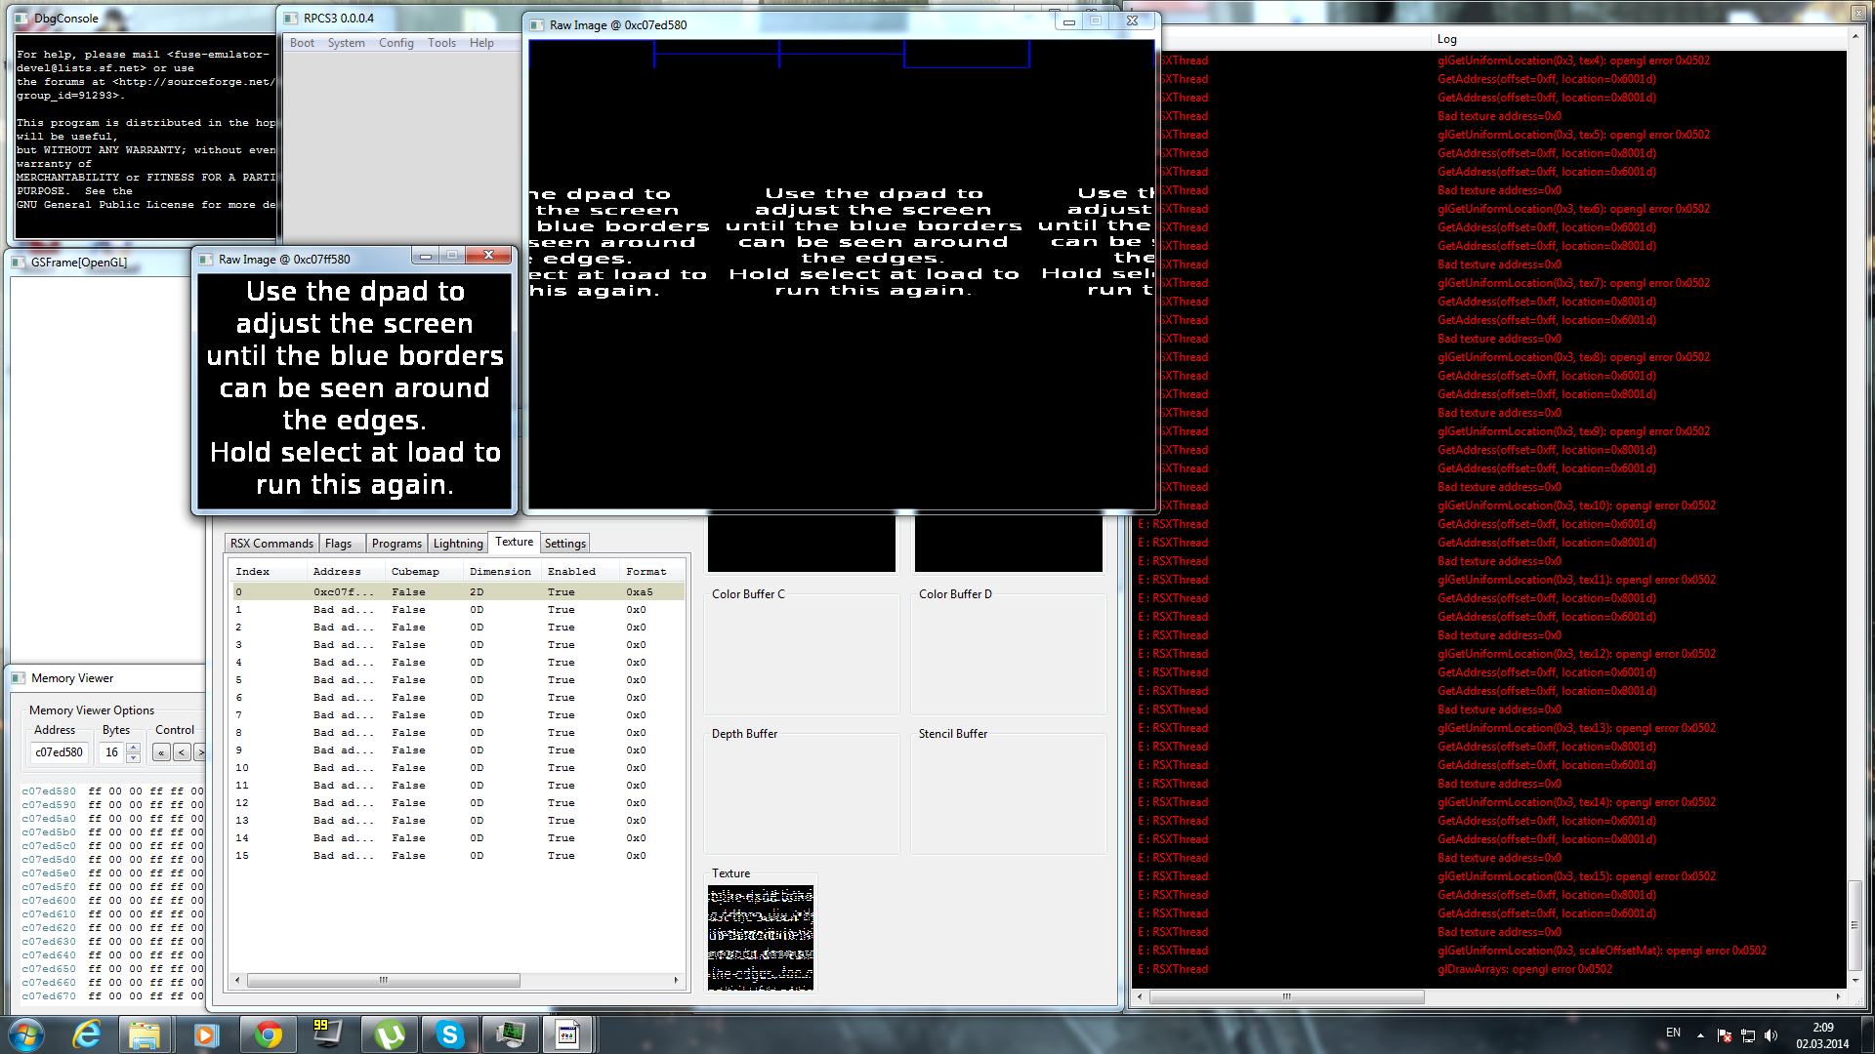Viewport: 1875px width, 1054px height.
Task: Show hidden tray icons arrow
Action: (1700, 1035)
